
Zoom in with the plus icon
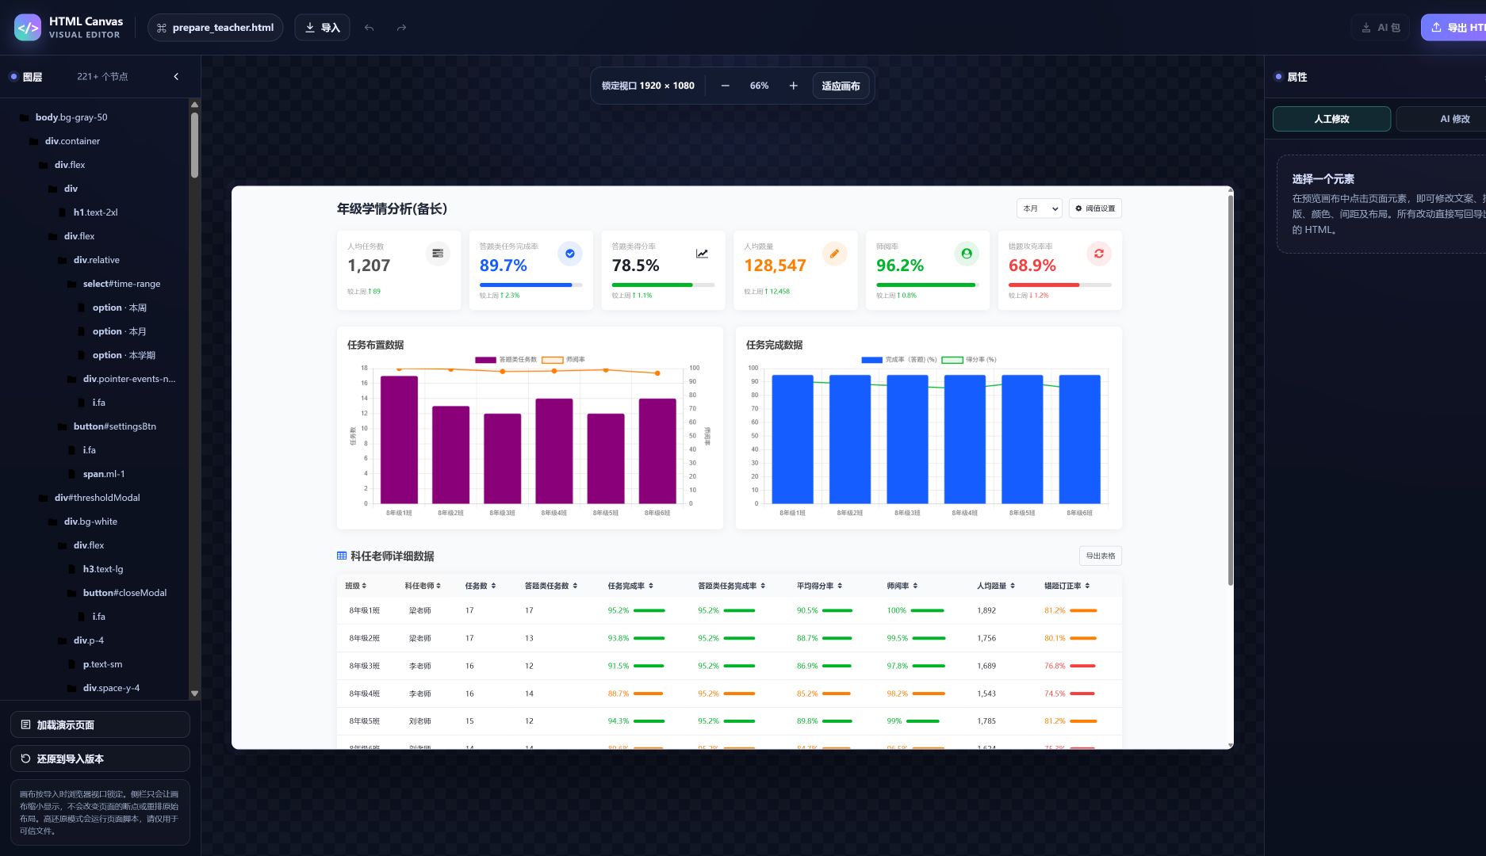click(793, 86)
